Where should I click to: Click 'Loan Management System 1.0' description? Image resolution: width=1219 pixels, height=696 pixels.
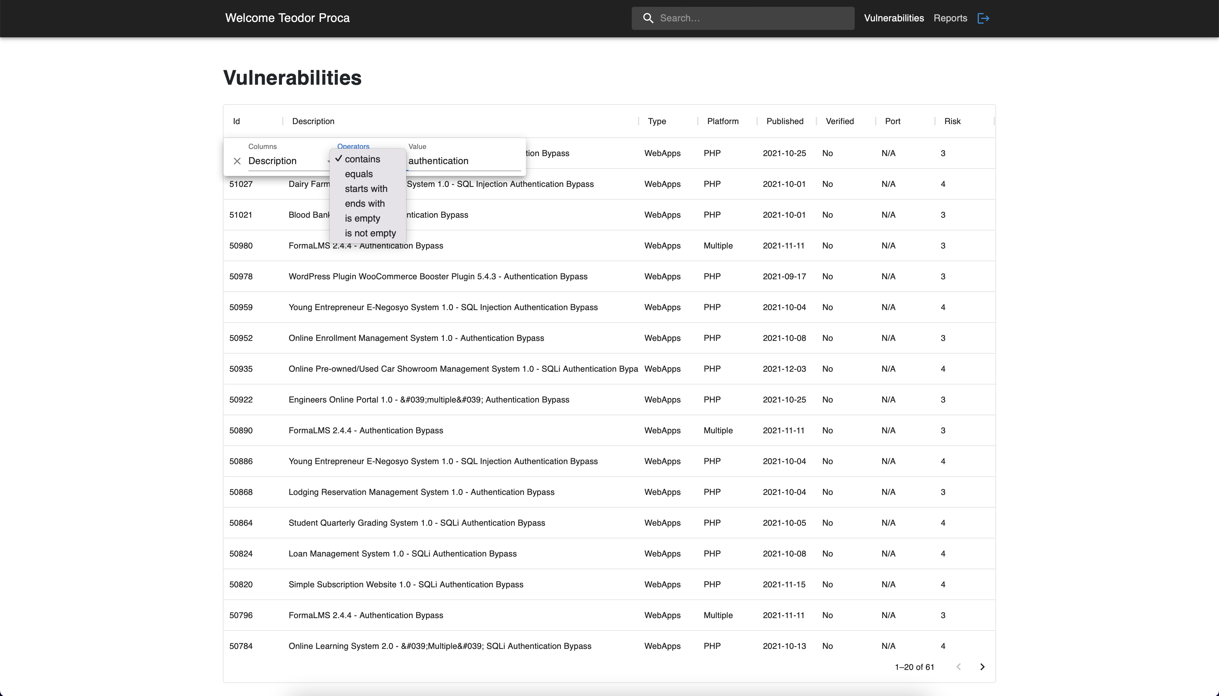[x=402, y=554]
